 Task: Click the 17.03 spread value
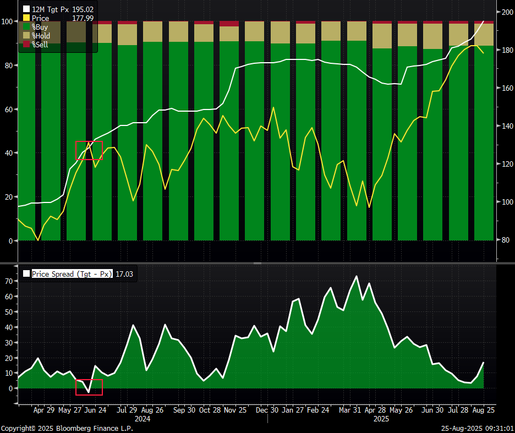[x=124, y=274]
